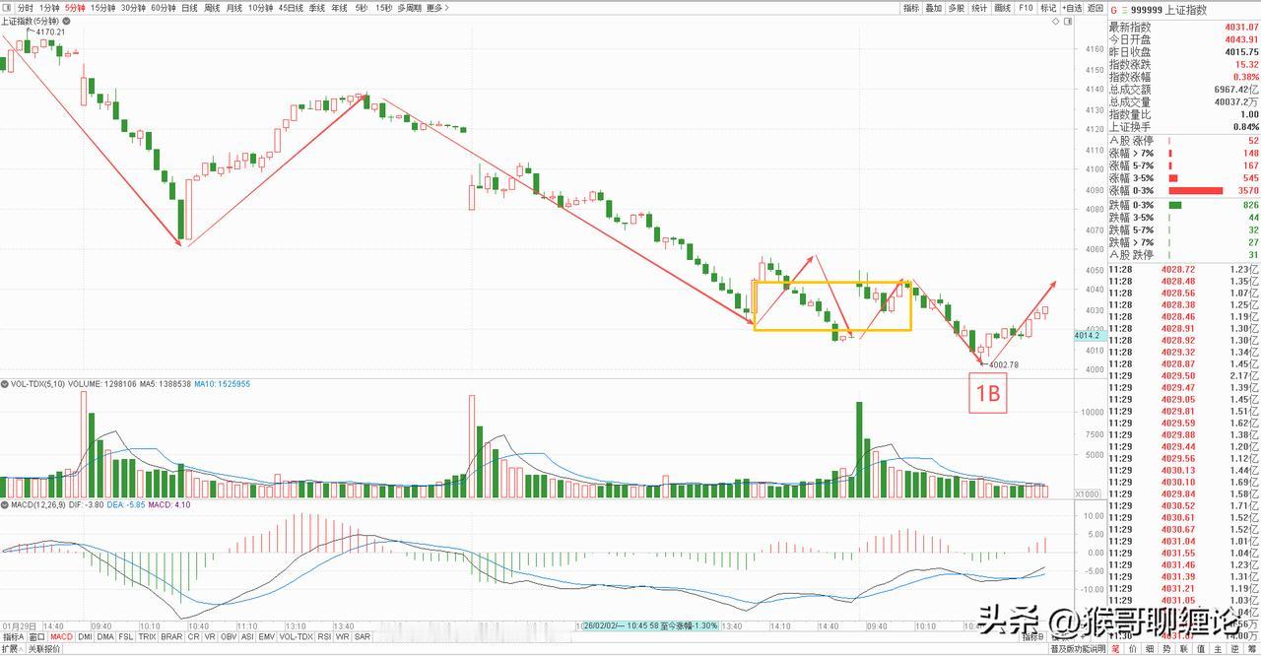Add to watchlist with +自选
1261x656 pixels.
[x=1072, y=8]
